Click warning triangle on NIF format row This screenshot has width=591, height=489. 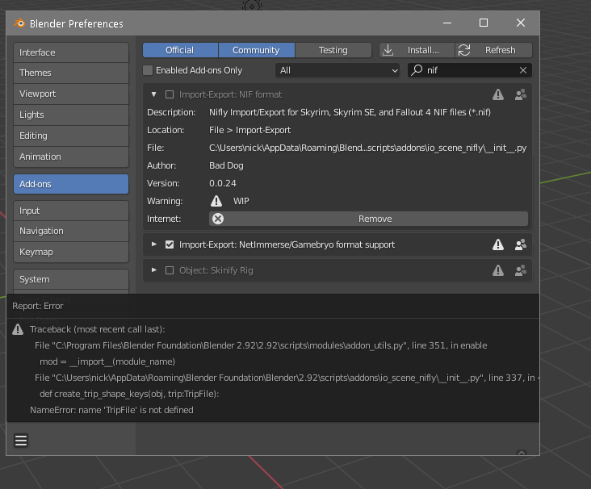(x=498, y=94)
